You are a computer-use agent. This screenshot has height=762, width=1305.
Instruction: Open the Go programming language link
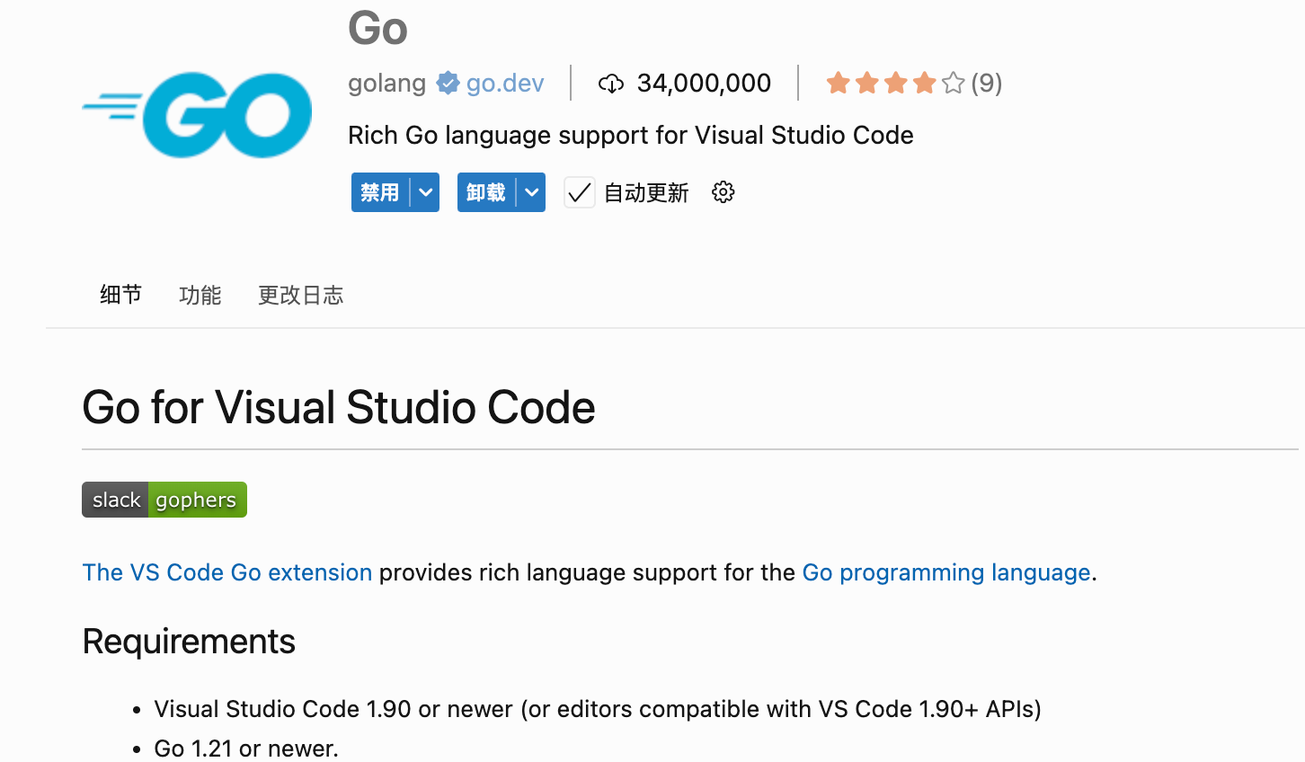point(946,572)
